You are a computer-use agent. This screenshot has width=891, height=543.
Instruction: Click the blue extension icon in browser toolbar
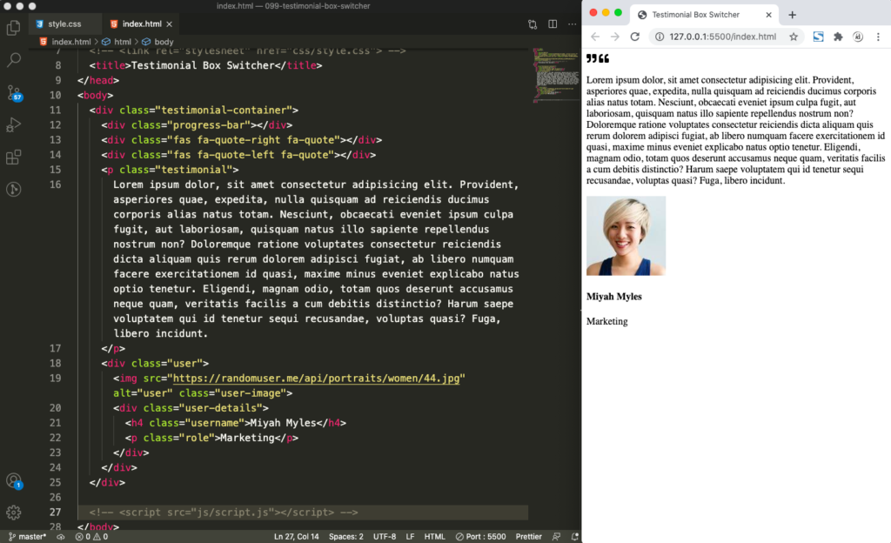coord(818,37)
